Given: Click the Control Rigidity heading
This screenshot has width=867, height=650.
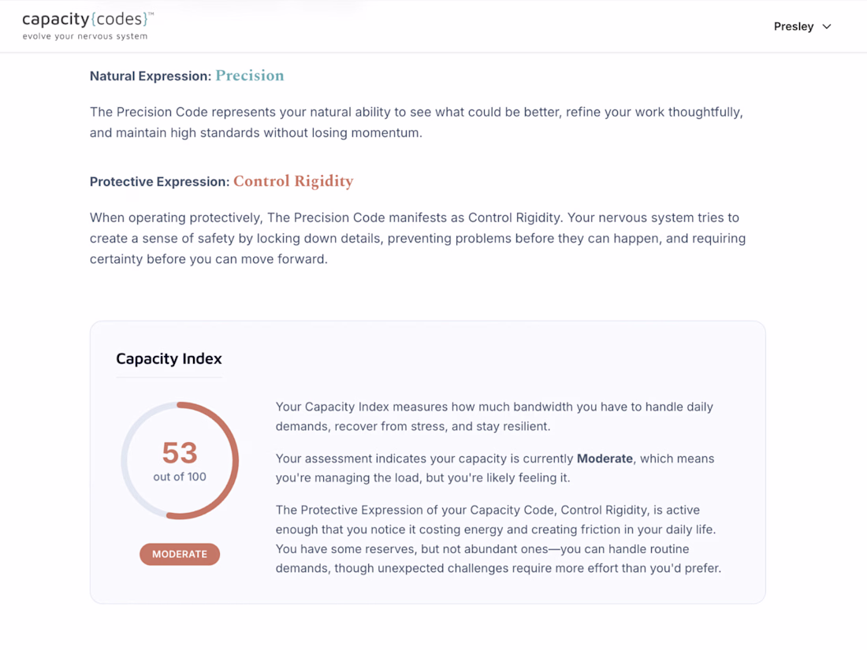Looking at the screenshot, I should click(x=293, y=181).
